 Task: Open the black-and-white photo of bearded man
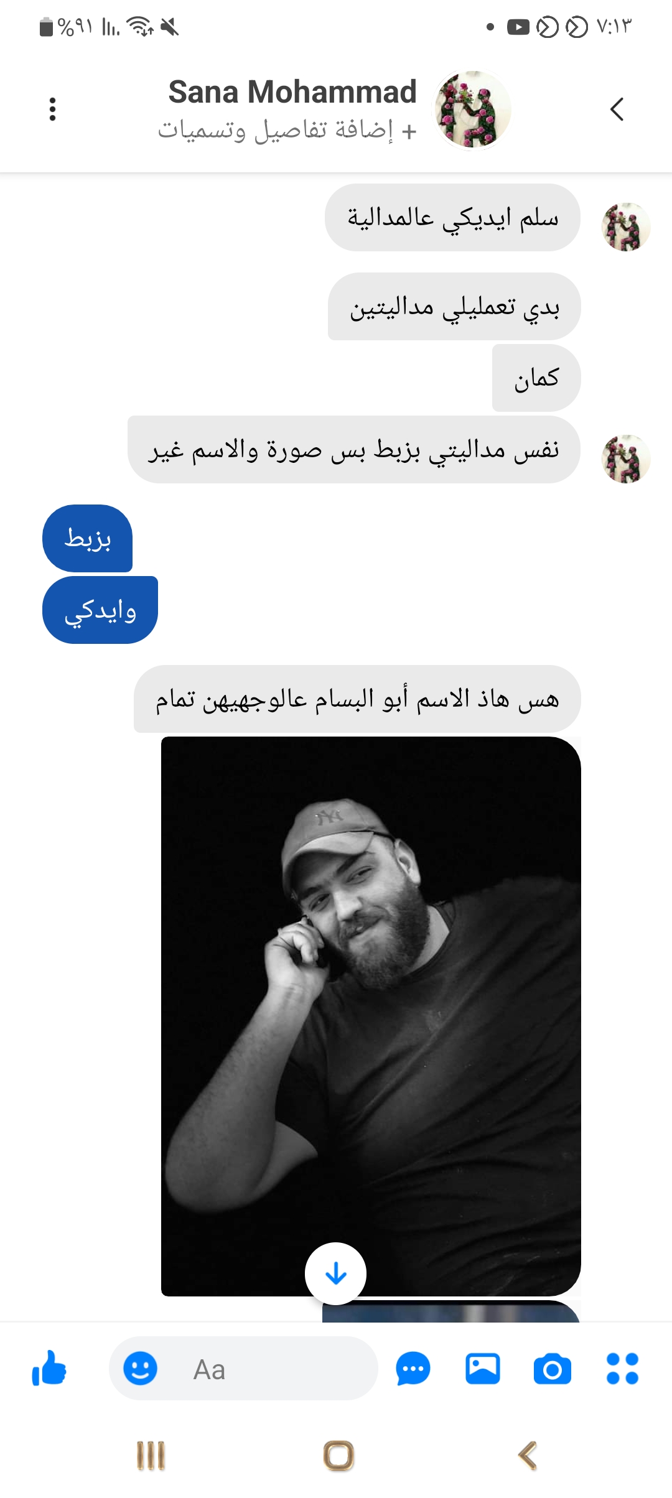coord(371,1016)
